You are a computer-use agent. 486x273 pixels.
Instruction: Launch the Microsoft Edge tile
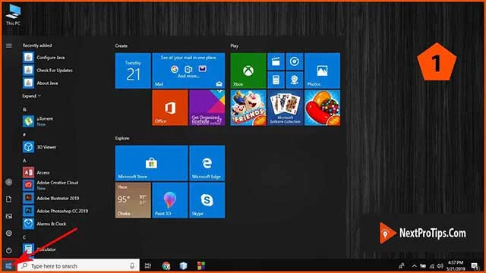click(x=207, y=163)
